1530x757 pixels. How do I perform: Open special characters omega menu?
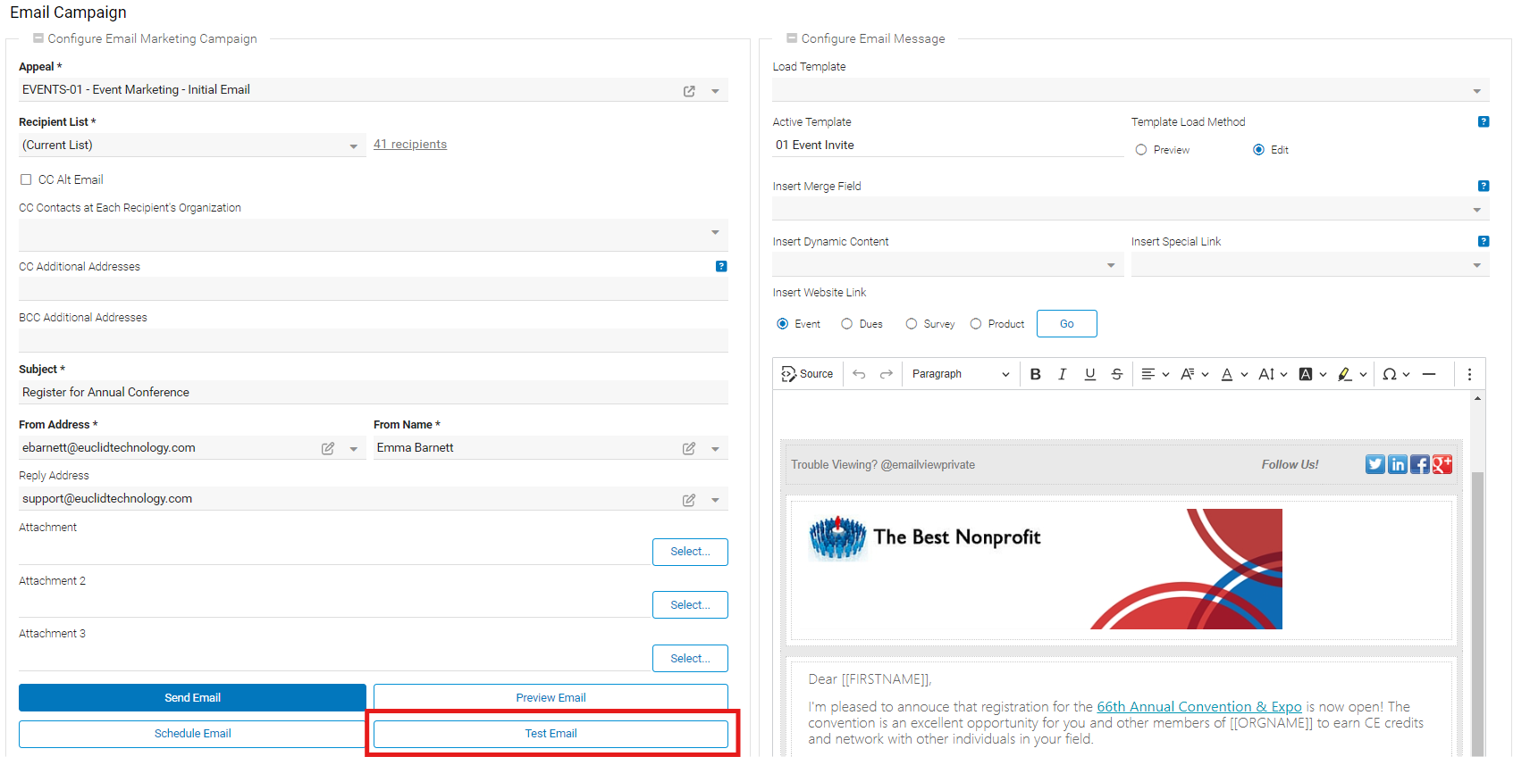pyautogui.click(x=1396, y=374)
